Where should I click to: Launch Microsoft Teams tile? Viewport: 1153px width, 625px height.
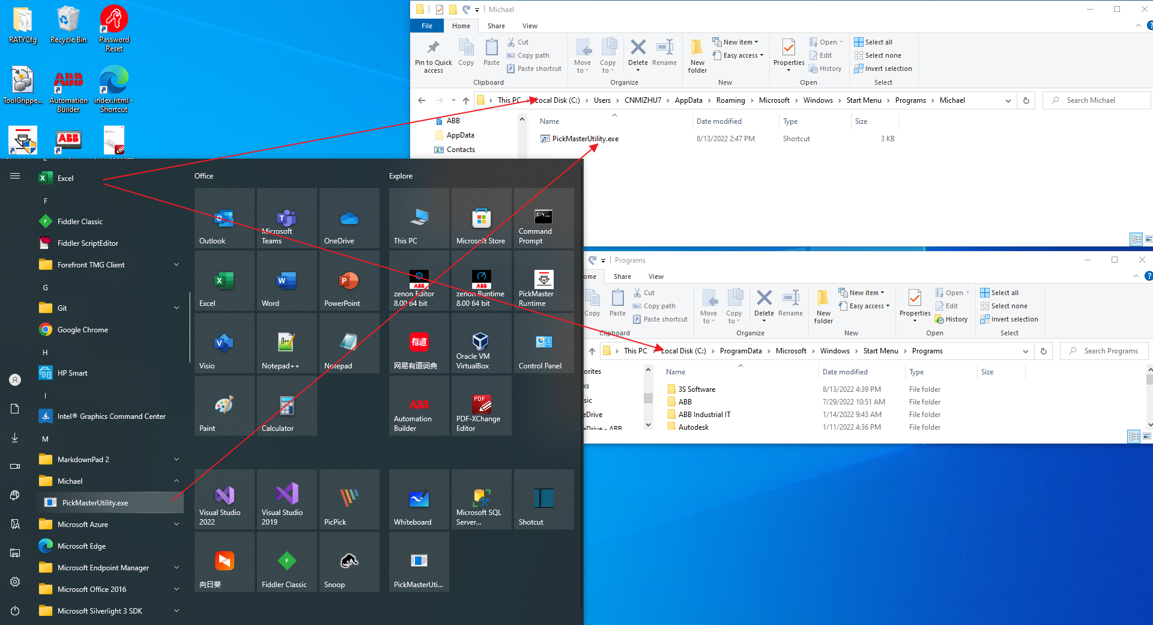pyautogui.click(x=286, y=218)
